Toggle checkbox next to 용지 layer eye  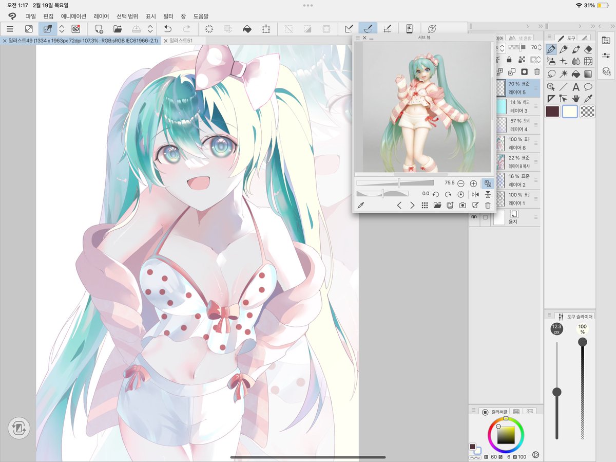tap(485, 218)
